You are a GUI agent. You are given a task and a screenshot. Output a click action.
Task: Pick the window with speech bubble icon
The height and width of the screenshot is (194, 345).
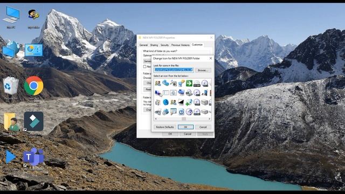pos(174,112)
